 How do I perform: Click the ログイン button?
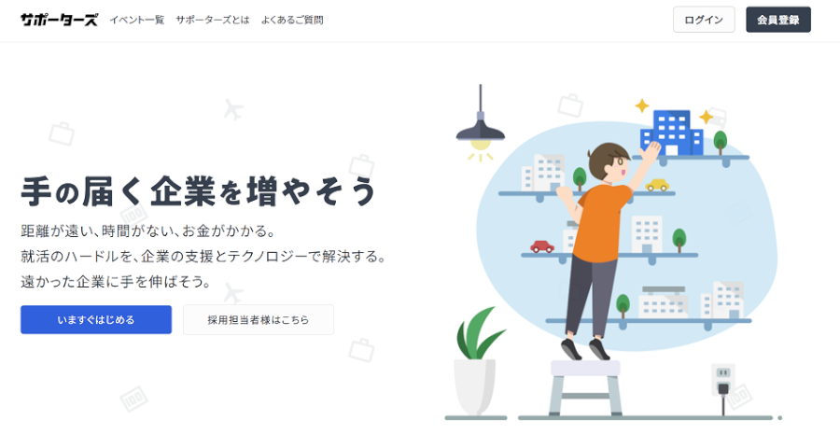[704, 20]
